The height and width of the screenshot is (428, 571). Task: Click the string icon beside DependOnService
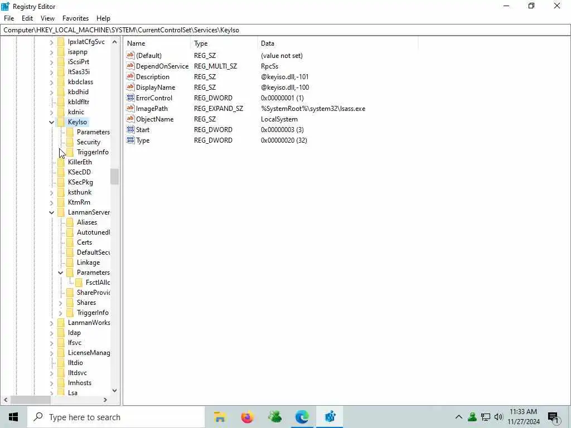pyautogui.click(x=130, y=66)
